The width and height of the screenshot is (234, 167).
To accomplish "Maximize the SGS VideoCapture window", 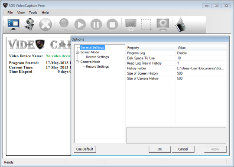I will (x=217, y=6).
